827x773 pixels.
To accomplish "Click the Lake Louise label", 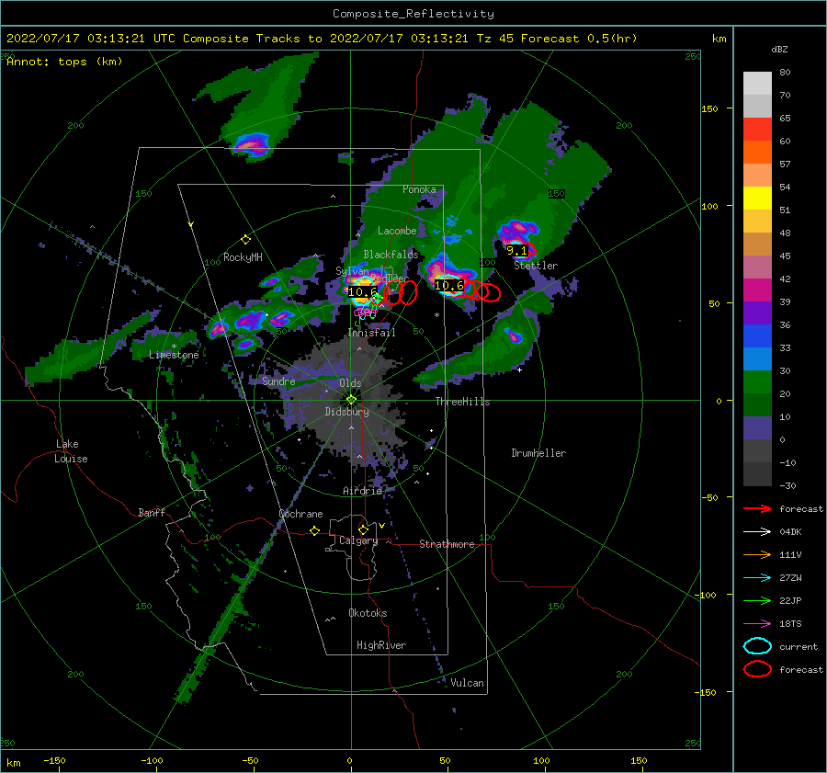I will click(71, 451).
